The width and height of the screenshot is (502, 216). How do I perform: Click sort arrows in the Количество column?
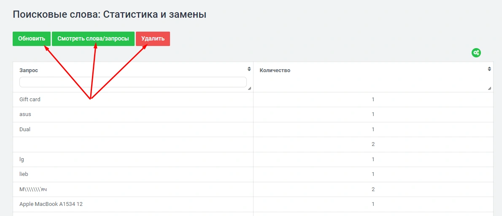click(489, 69)
